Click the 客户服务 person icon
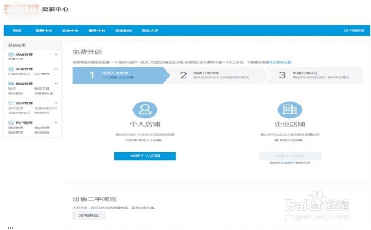The image size is (371, 230). point(11,122)
